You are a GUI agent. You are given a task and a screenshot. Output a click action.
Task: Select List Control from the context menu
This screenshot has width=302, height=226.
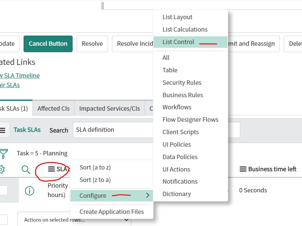178,42
